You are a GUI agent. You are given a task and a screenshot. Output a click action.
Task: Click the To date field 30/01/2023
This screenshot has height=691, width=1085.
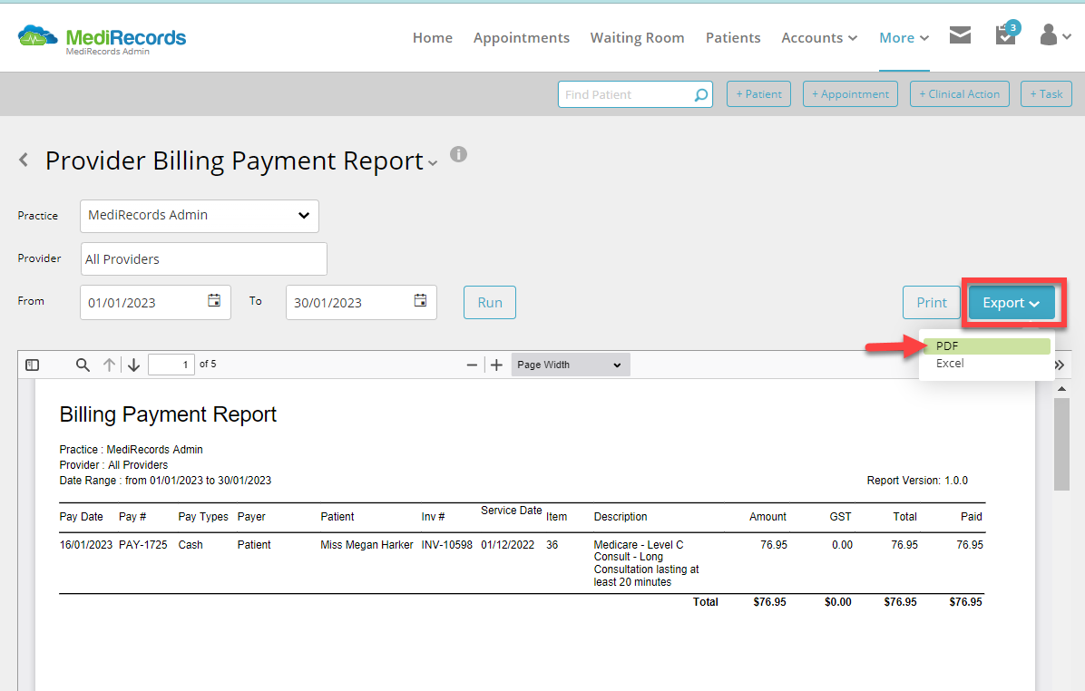361,302
